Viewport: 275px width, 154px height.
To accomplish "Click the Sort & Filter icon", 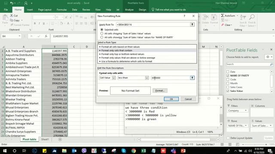I will [243, 17].
